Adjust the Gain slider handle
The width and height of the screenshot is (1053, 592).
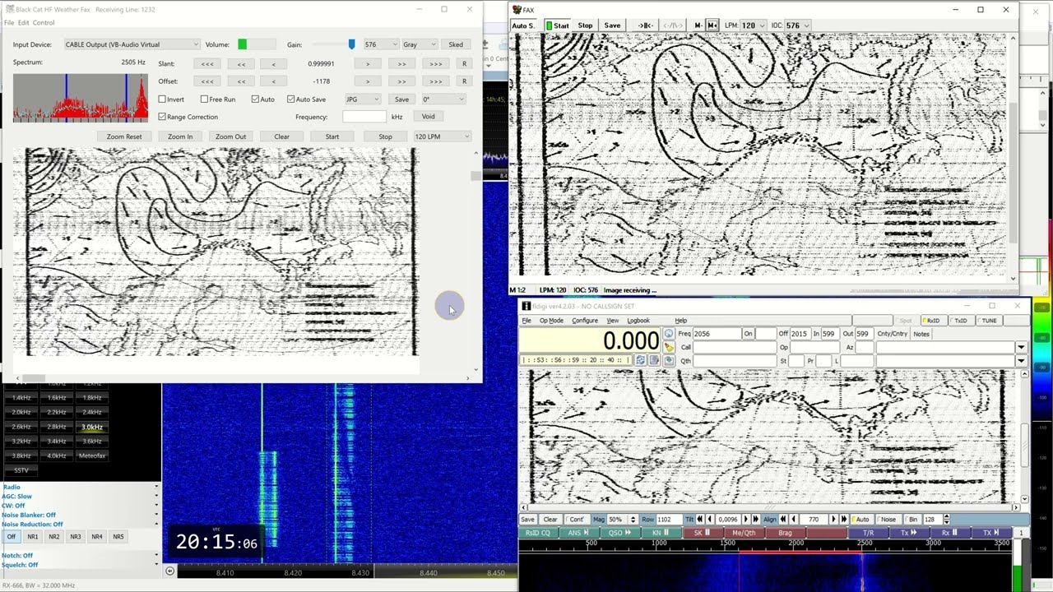point(351,44)
